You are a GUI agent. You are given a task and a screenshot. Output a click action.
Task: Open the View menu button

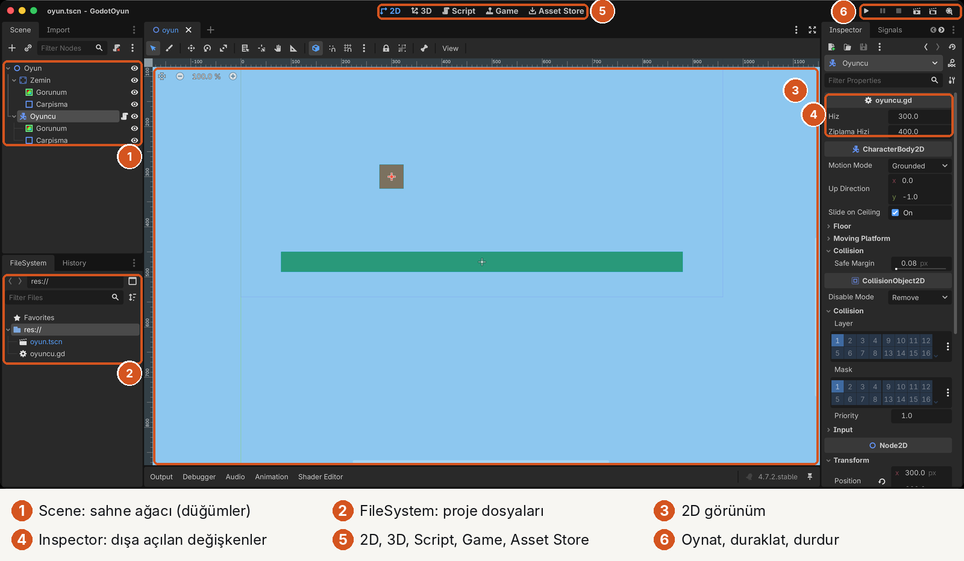(450, 48)
